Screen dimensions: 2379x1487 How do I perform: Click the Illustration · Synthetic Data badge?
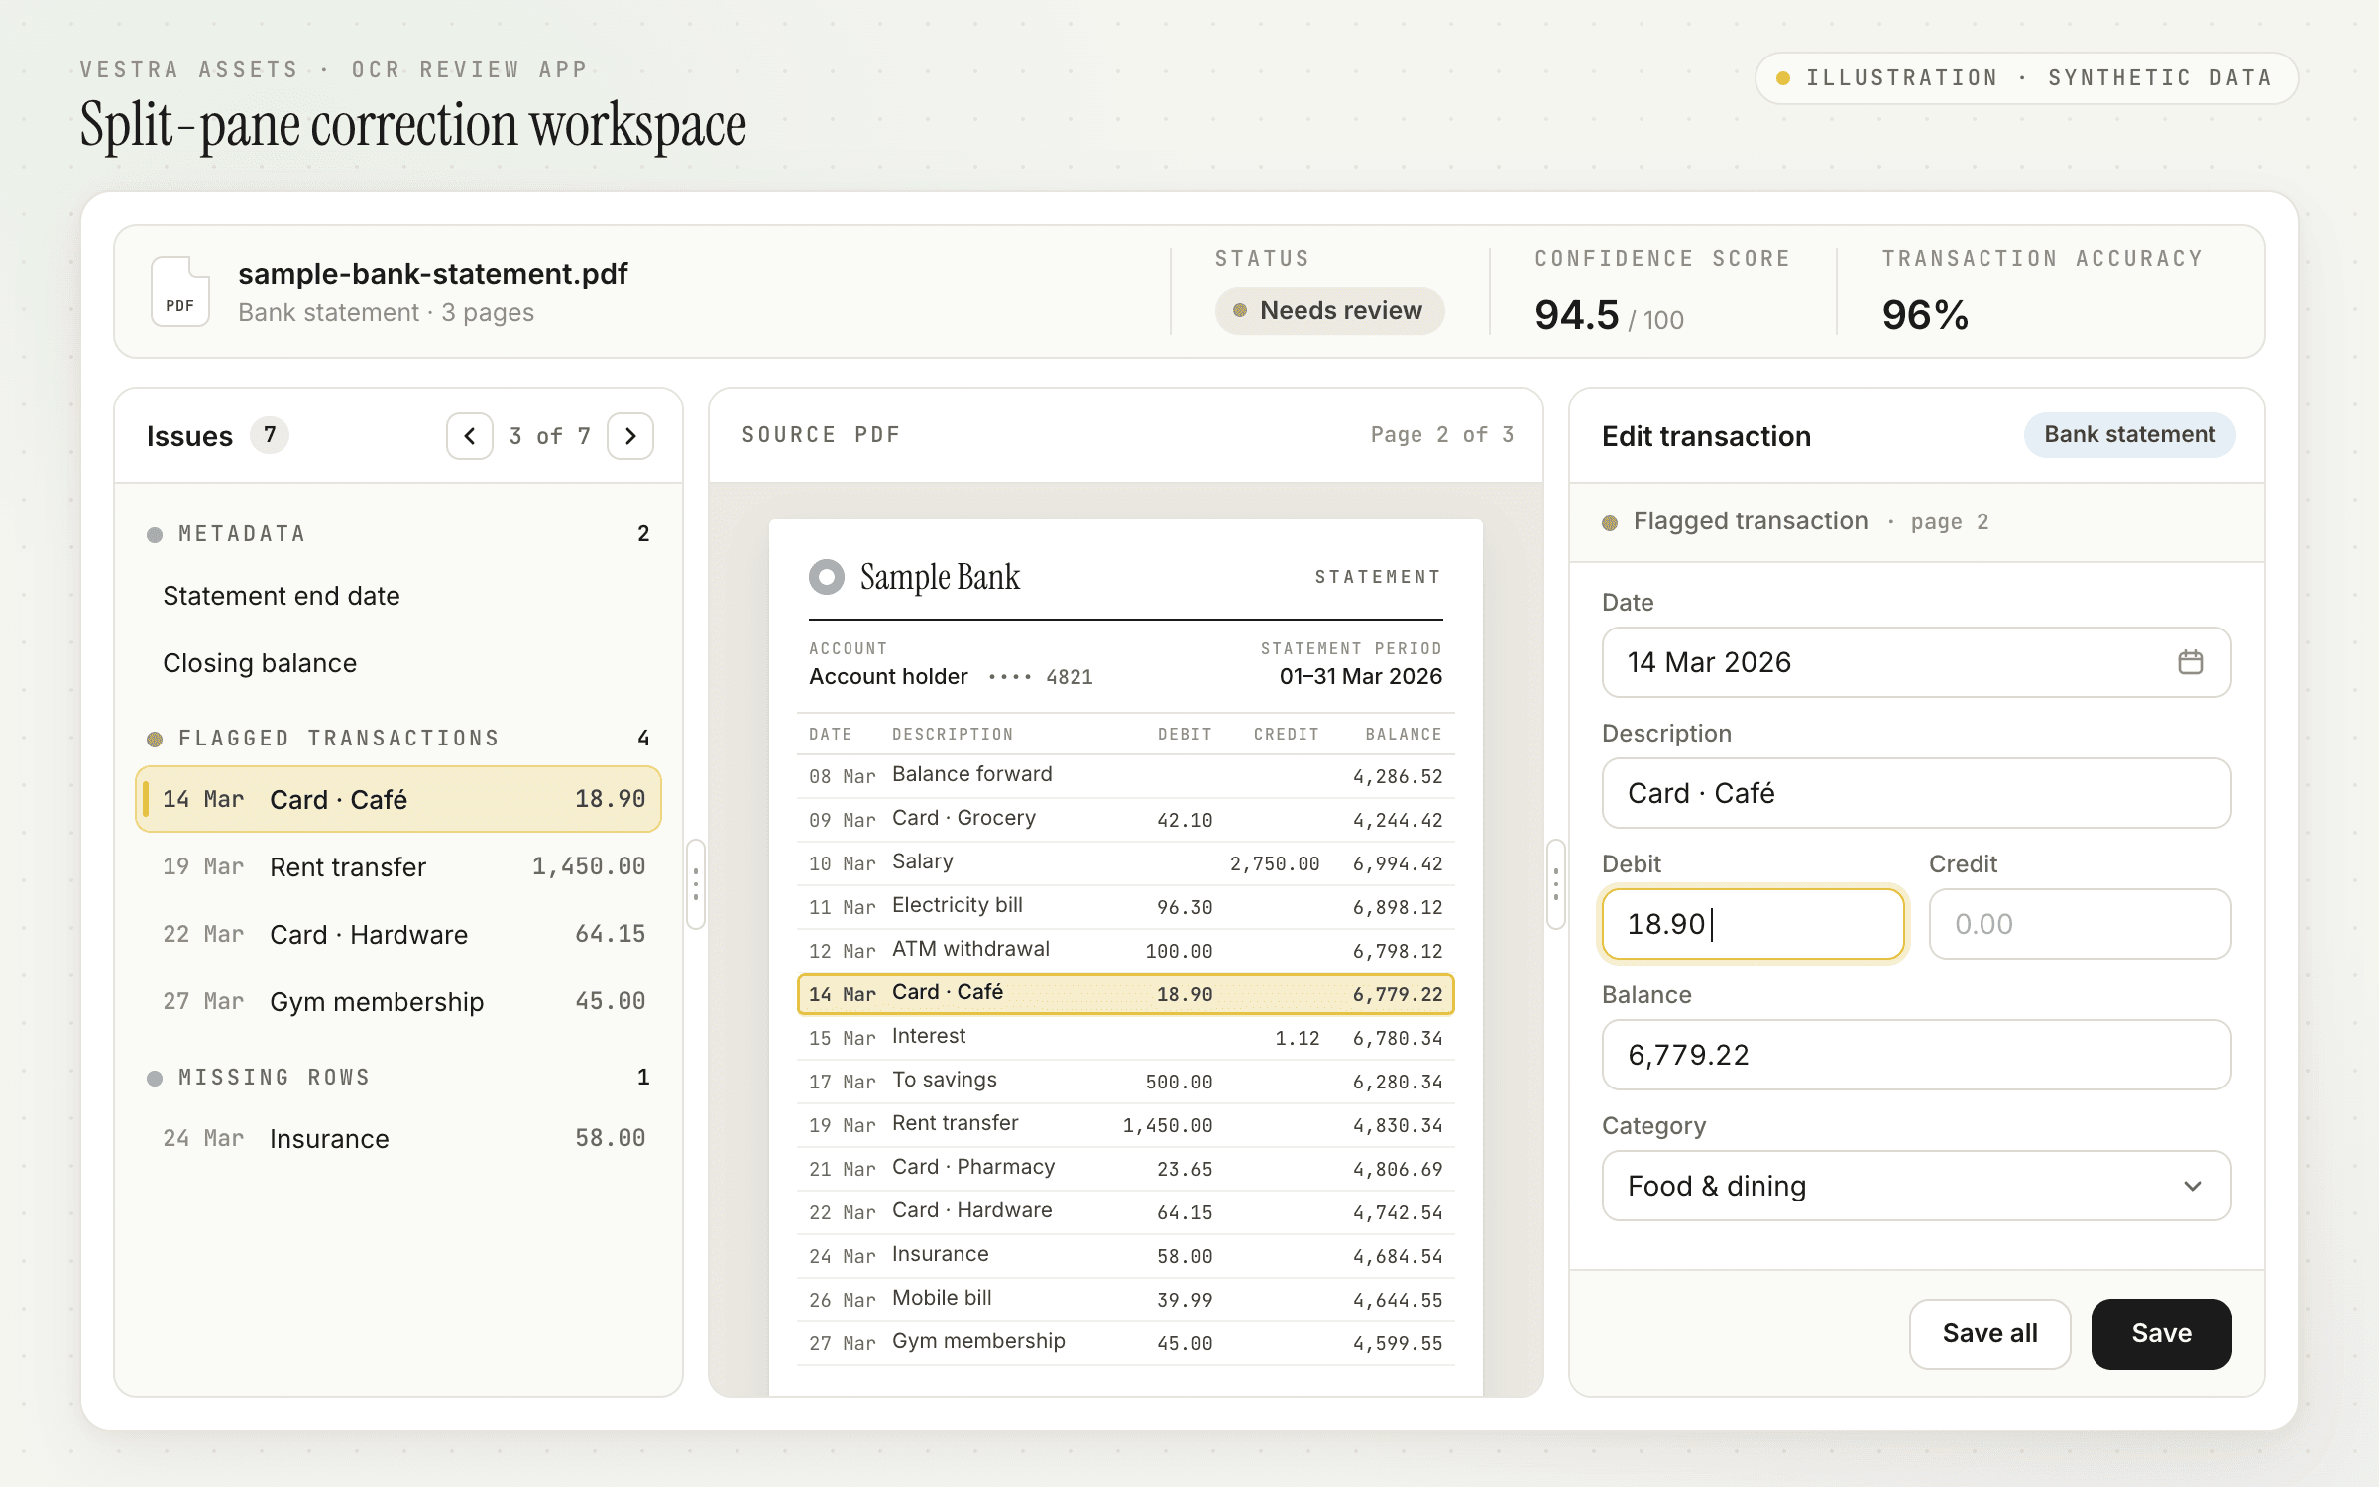[2026, 78]
